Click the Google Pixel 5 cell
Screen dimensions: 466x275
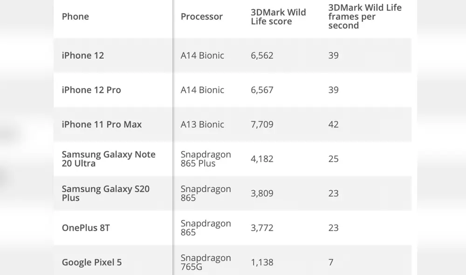point(92,262)
